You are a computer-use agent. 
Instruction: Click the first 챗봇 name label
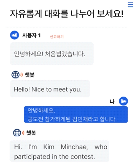[x=30, y=75]
